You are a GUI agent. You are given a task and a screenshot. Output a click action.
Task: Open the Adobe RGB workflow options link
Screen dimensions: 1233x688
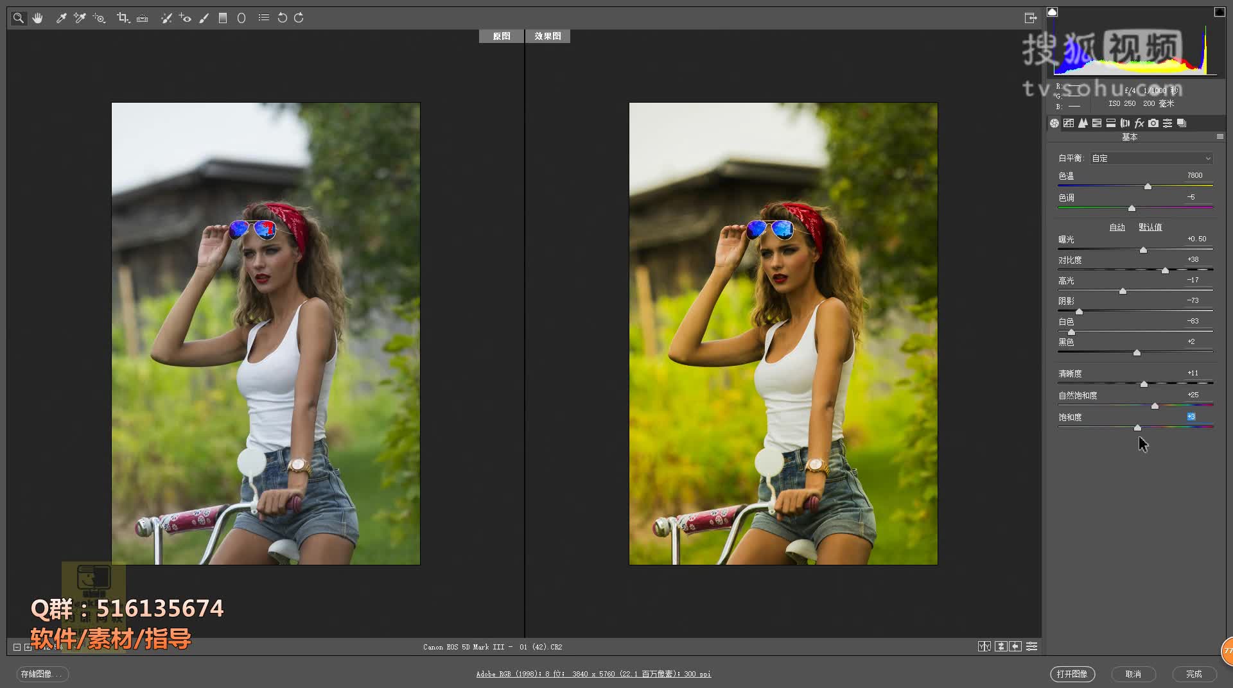(x=593, y=674)
